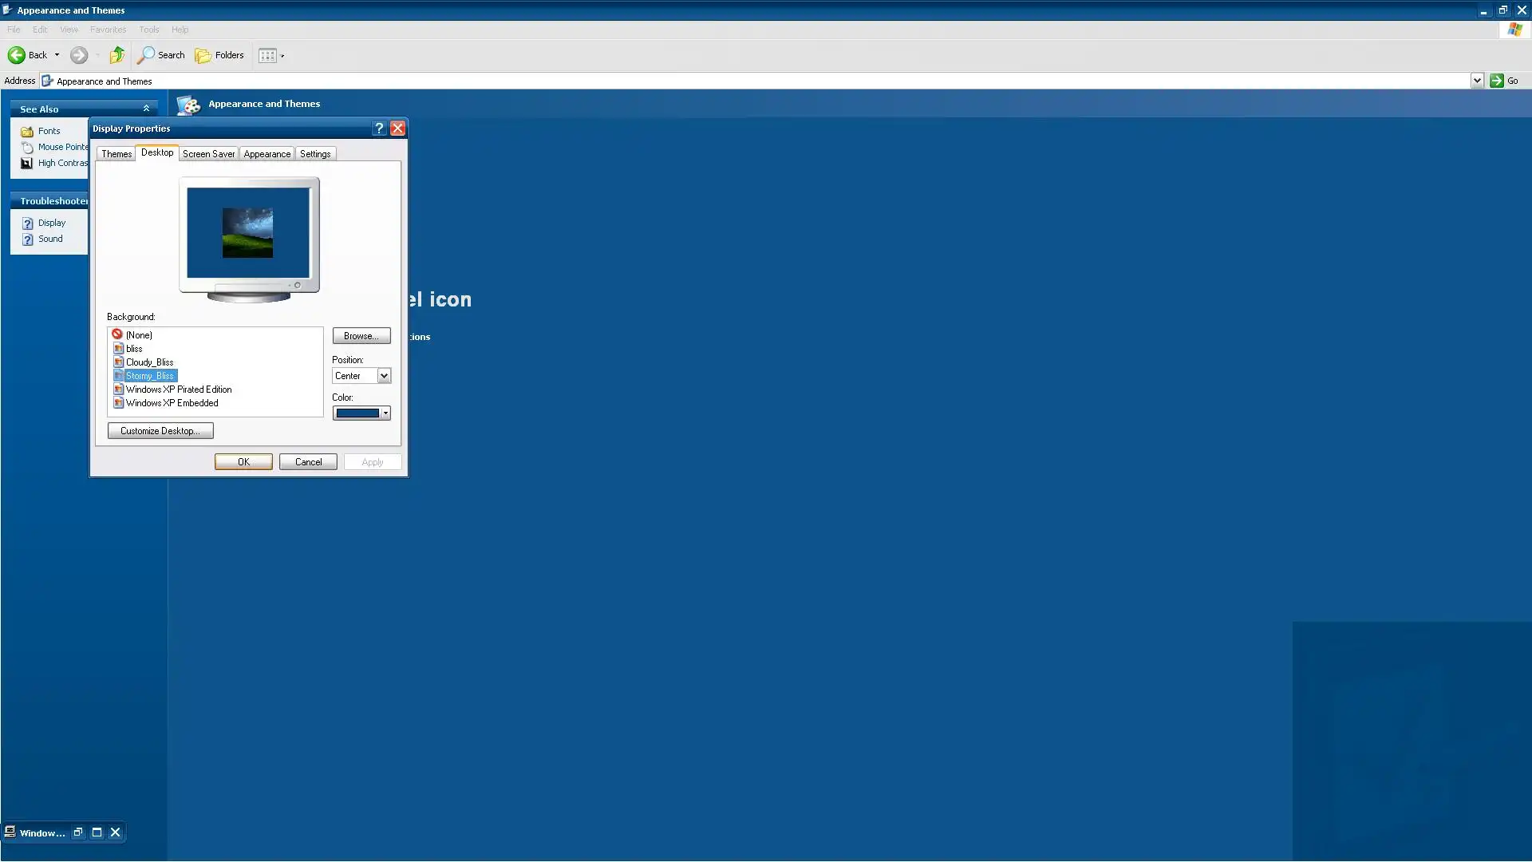Open the Search toolbar icon
This screenshot has height=862, width=1532.
point(146,55)
